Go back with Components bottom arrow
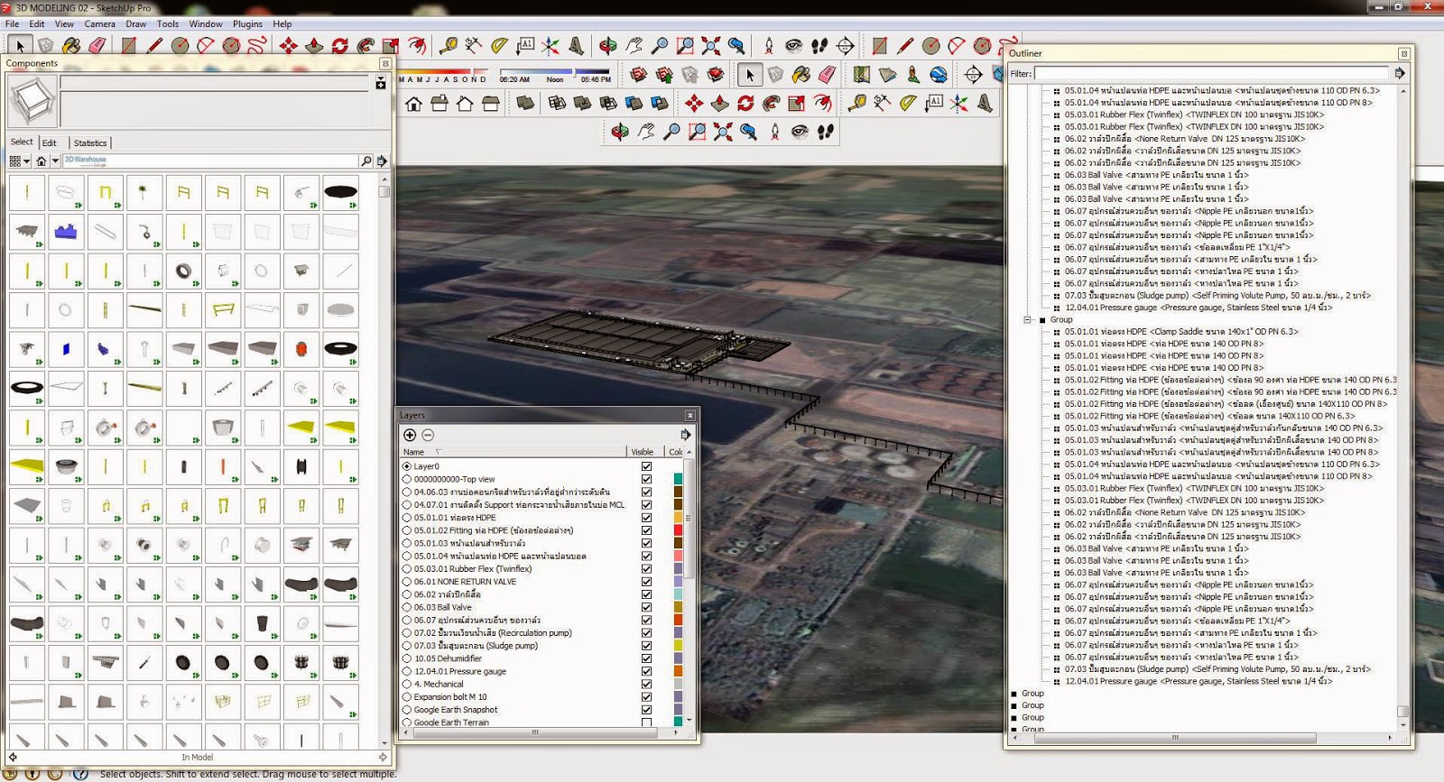 click(x=13, y=758)
